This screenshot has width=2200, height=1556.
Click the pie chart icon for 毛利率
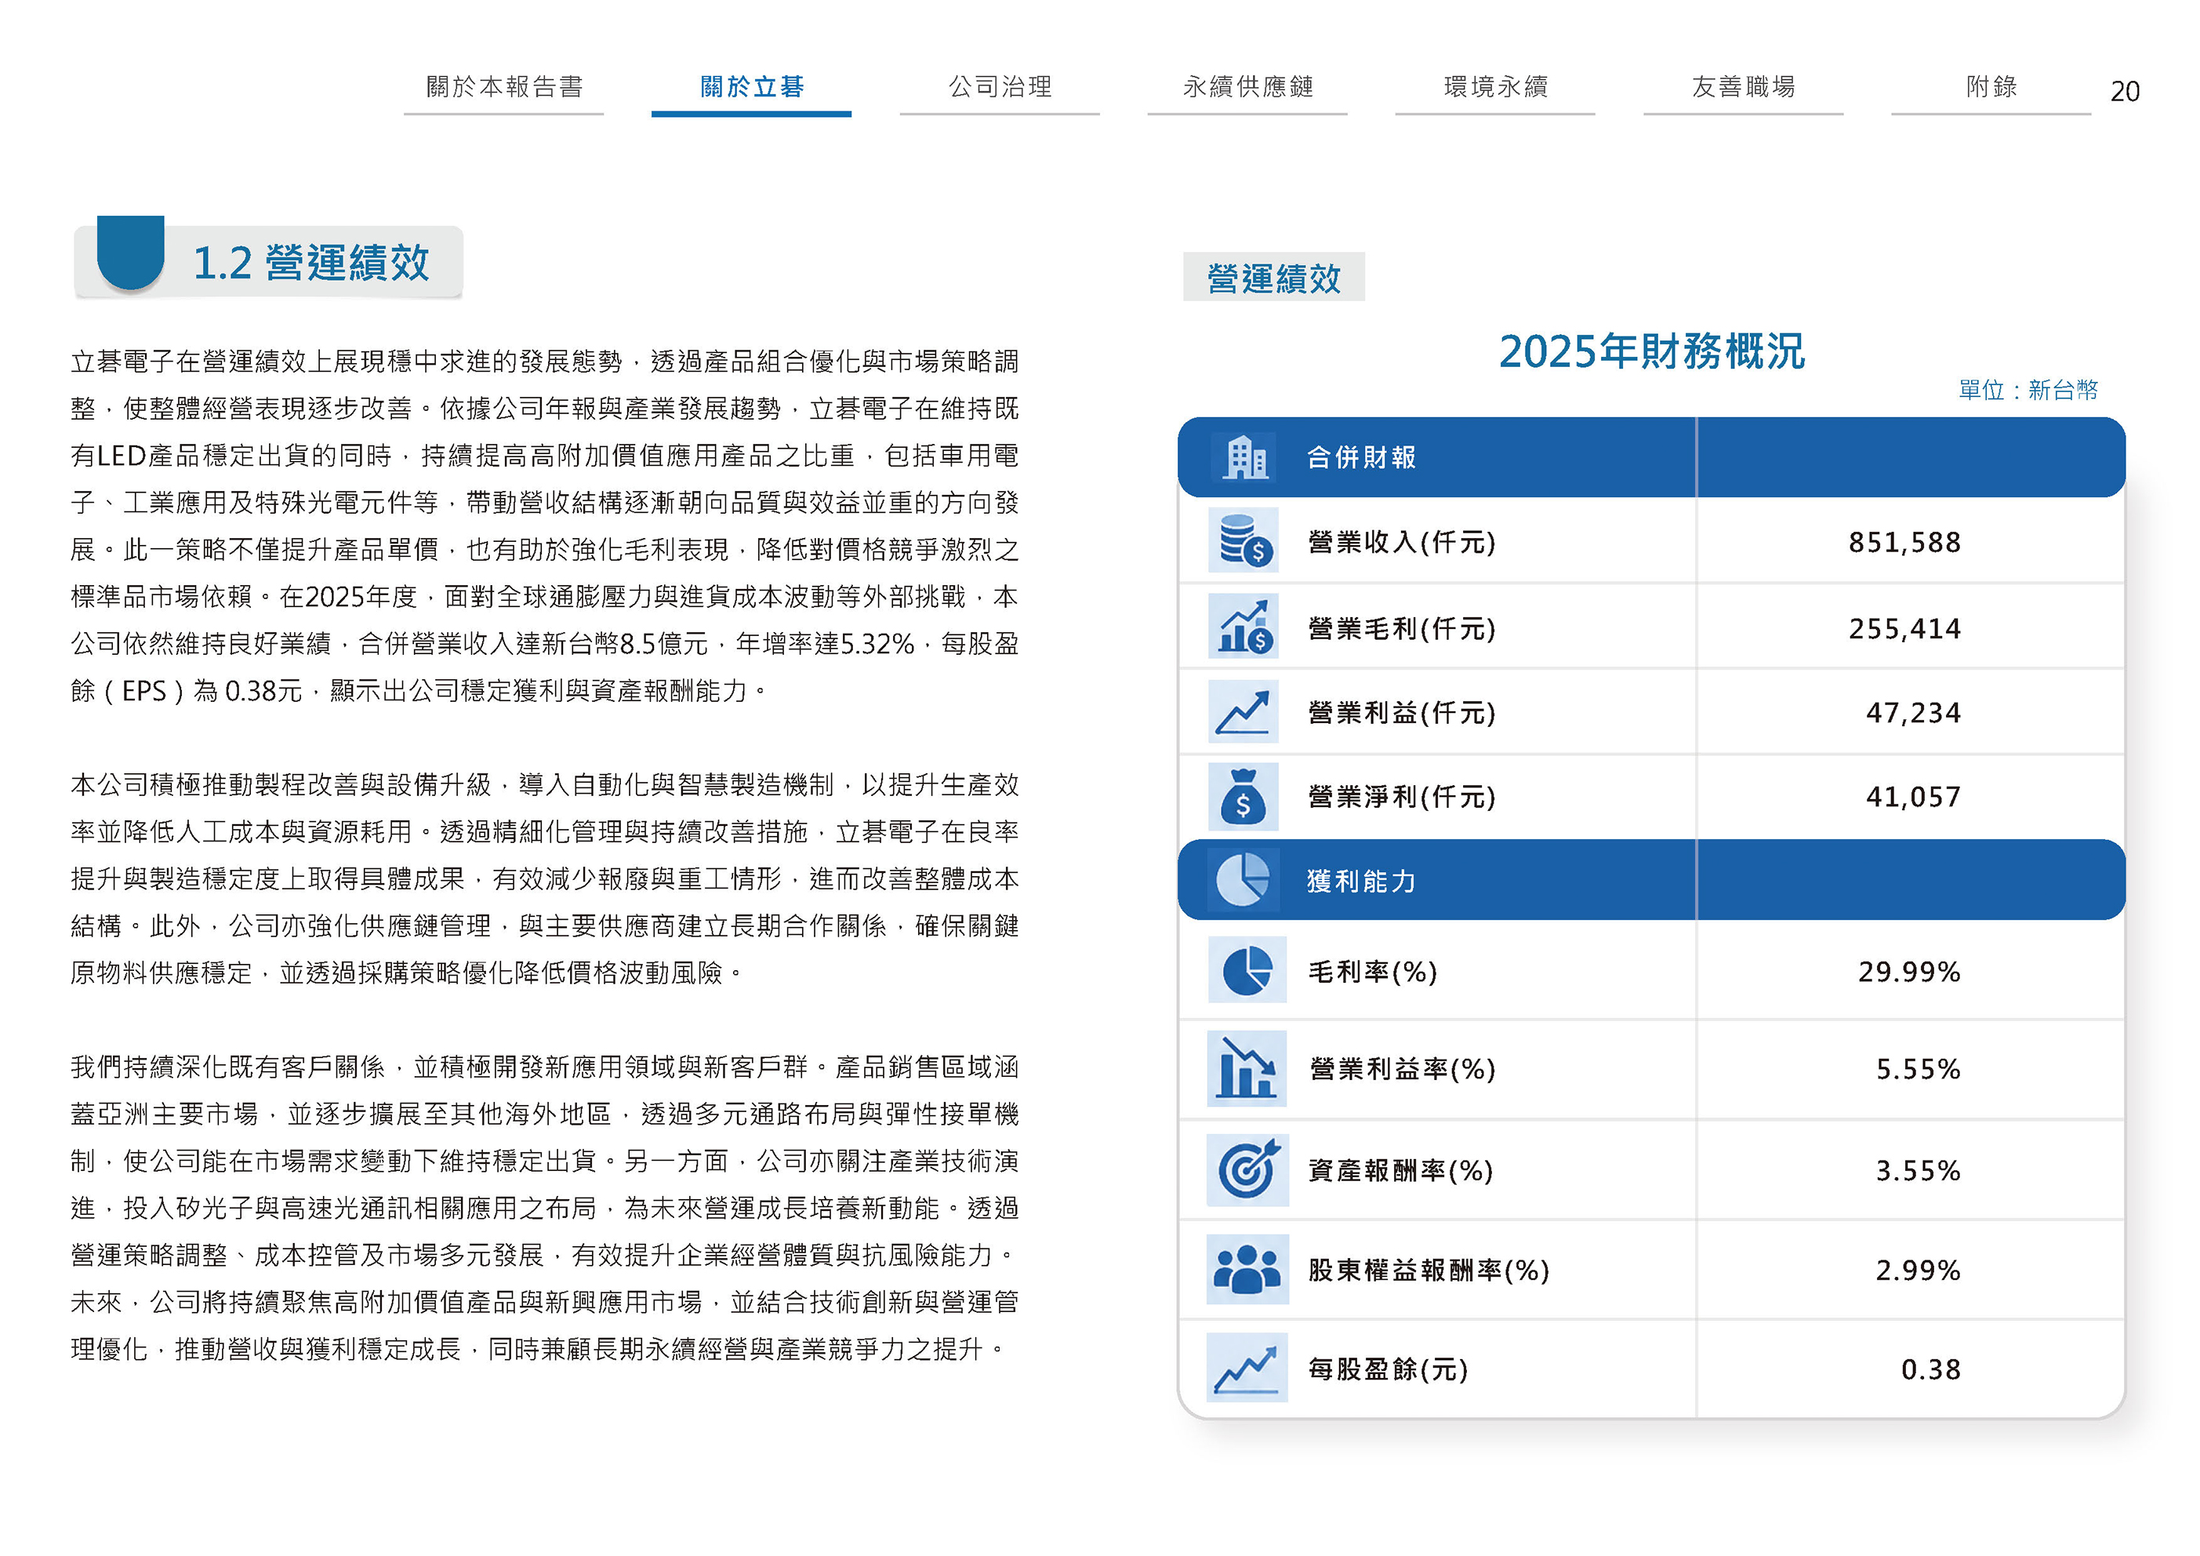click(x=1247, y=970)
